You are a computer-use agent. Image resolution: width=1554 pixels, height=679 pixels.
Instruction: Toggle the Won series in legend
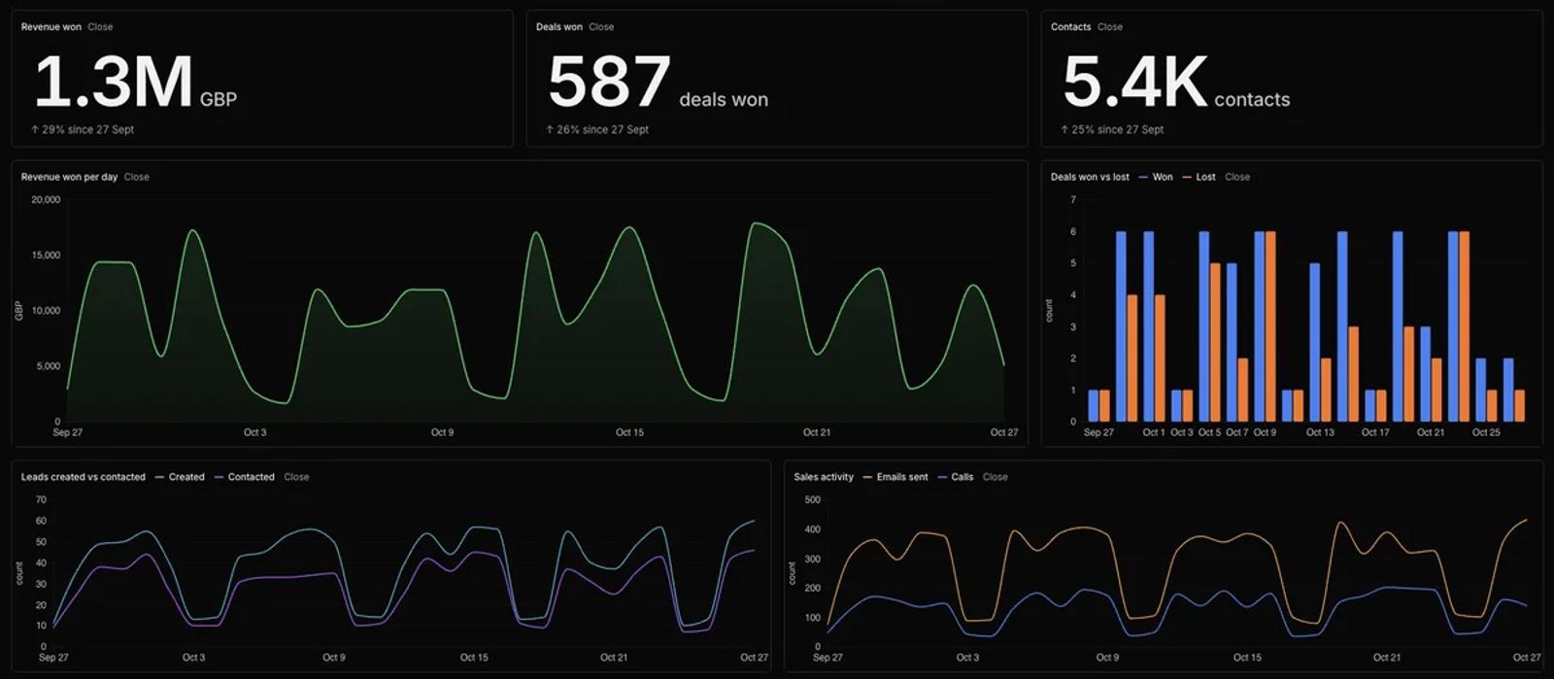click(x=1156, y=177)
